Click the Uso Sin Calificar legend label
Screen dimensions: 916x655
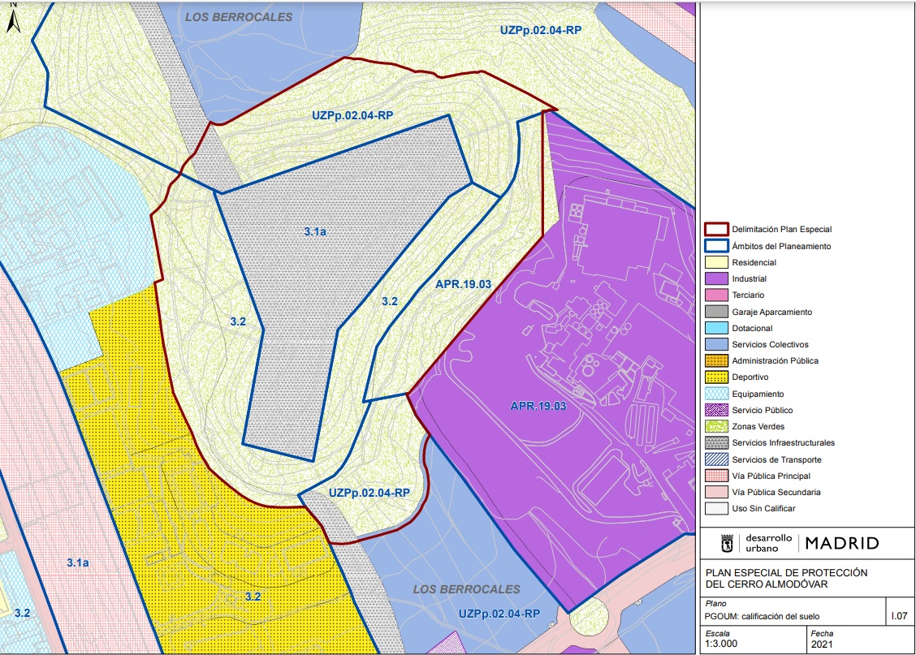763,509
